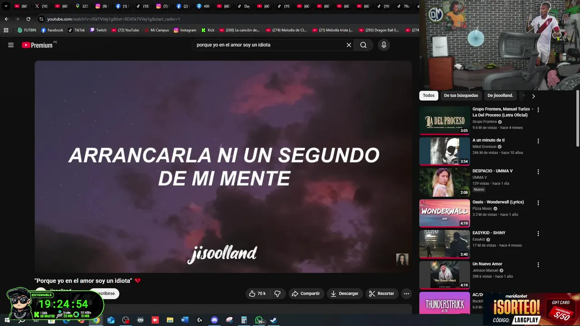Click the lyric video player area
This screenshot has height=326, width=580.
223,167
